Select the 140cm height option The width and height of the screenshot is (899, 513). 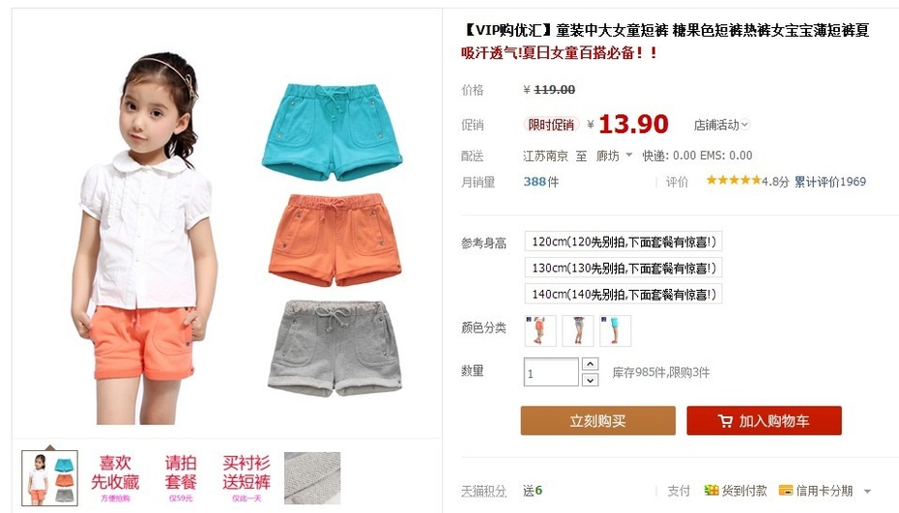(x=623, y=294)
